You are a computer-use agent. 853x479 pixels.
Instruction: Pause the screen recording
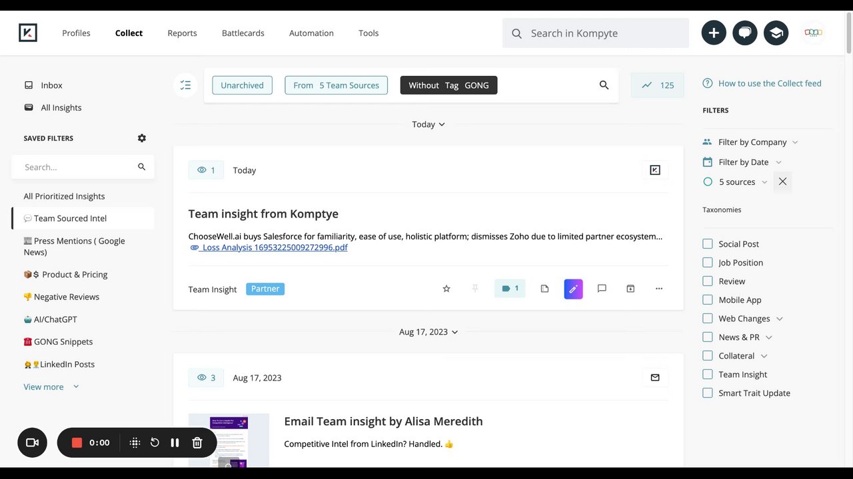click(175, 442)
